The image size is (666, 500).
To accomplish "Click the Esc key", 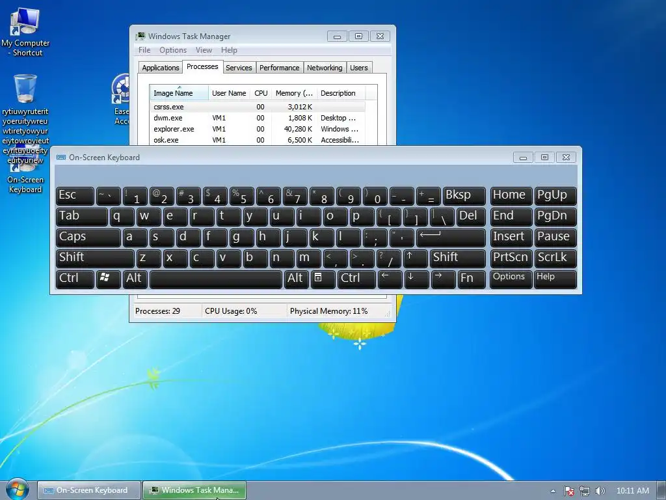I will pos(75,196).
